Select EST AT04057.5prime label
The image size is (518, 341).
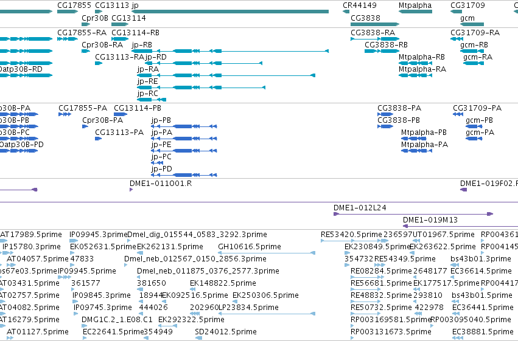[x=37, y=259]
